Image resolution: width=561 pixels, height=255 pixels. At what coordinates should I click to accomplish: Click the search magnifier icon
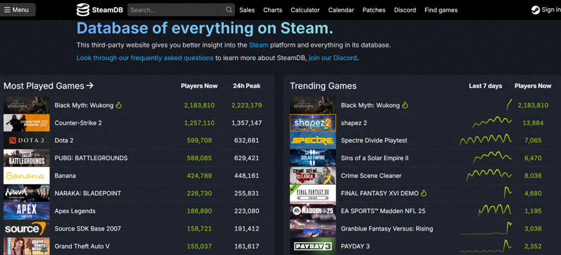229,10
